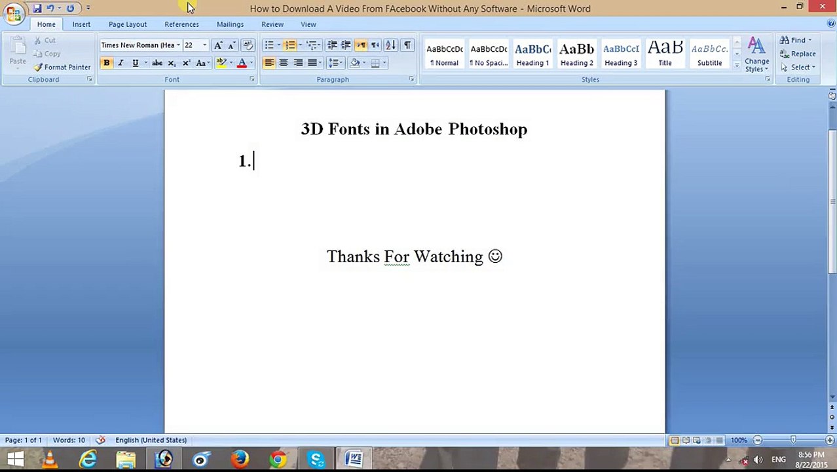837x472 pixels.
Task: Click Undo in Quick Access Toolbar
Action: pyautogui.click(x=50, y=9)
